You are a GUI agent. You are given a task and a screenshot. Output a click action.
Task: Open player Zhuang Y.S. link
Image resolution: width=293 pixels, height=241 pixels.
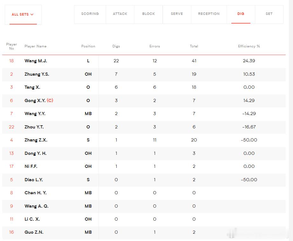(37, 74)
